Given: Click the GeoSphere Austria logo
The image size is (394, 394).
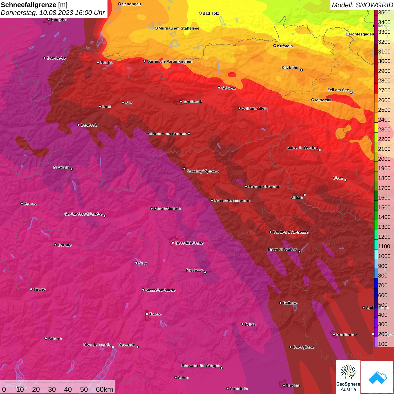Looking at the screenshot, I should [348, 377].
